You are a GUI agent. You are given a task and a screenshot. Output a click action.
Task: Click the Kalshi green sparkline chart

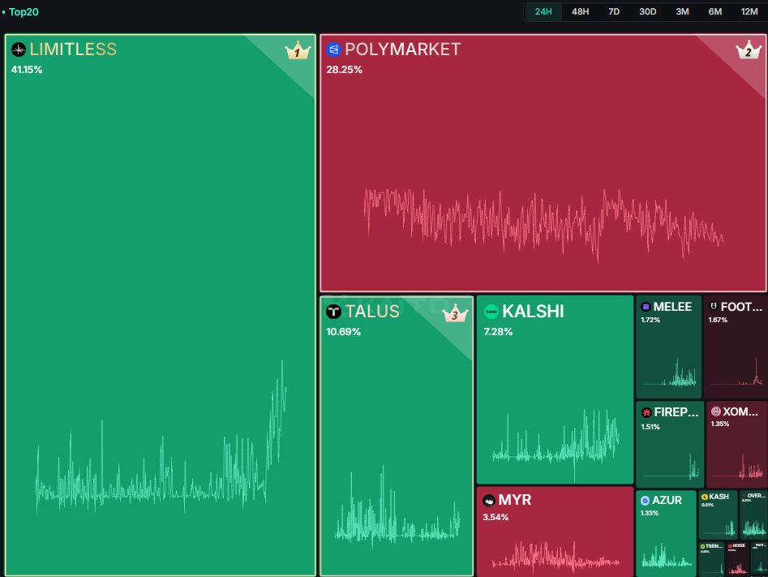(x=556, y=446)
